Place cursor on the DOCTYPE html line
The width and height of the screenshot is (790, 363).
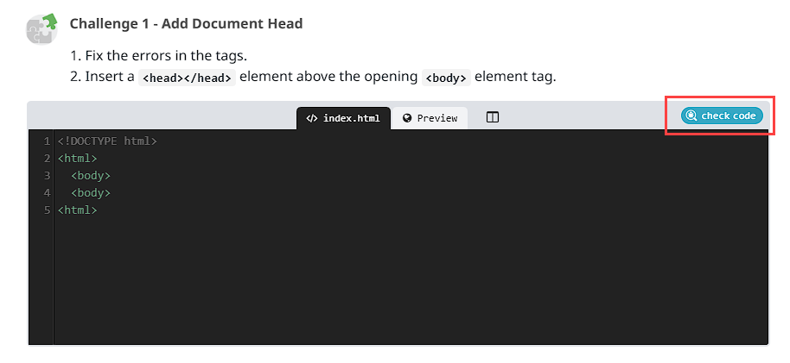[x=107, y=141]
